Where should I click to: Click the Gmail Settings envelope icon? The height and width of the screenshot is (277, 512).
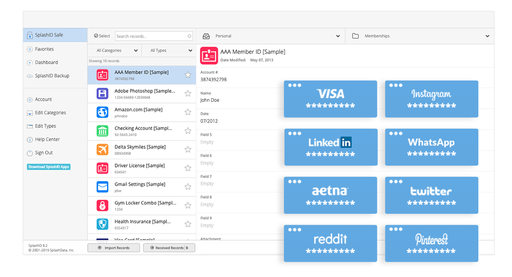(x=103, y=187)
